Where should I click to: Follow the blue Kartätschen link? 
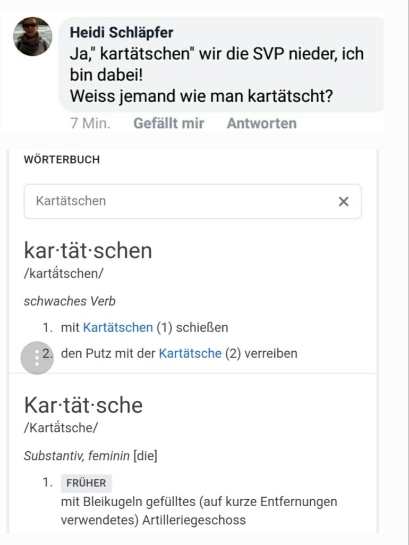(x=118, y=327)
